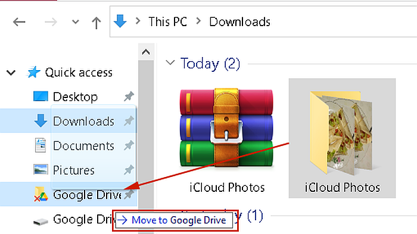
Task: Click the Quick access star icon
Action: [33, 72]
